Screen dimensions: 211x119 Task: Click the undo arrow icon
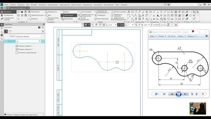coord(18,19)
